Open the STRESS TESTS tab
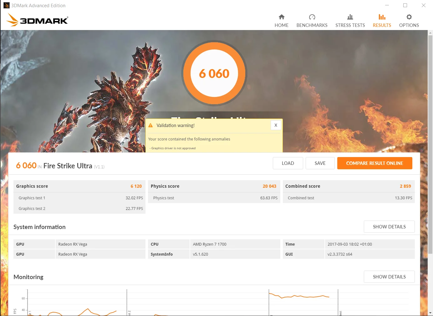The height and width of the screenshot is (316, 433). point(350,21)
